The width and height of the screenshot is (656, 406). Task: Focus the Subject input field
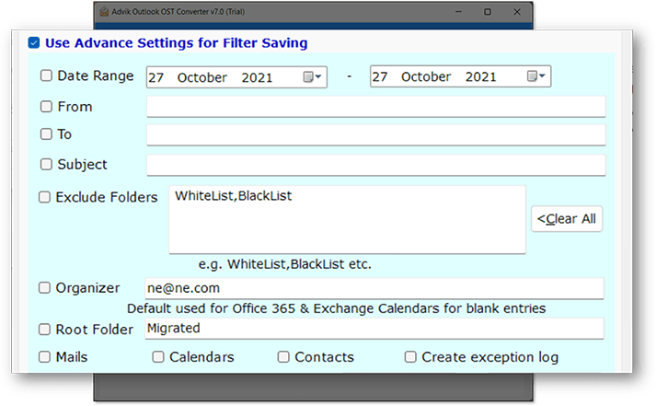click(x=376, y=165)
